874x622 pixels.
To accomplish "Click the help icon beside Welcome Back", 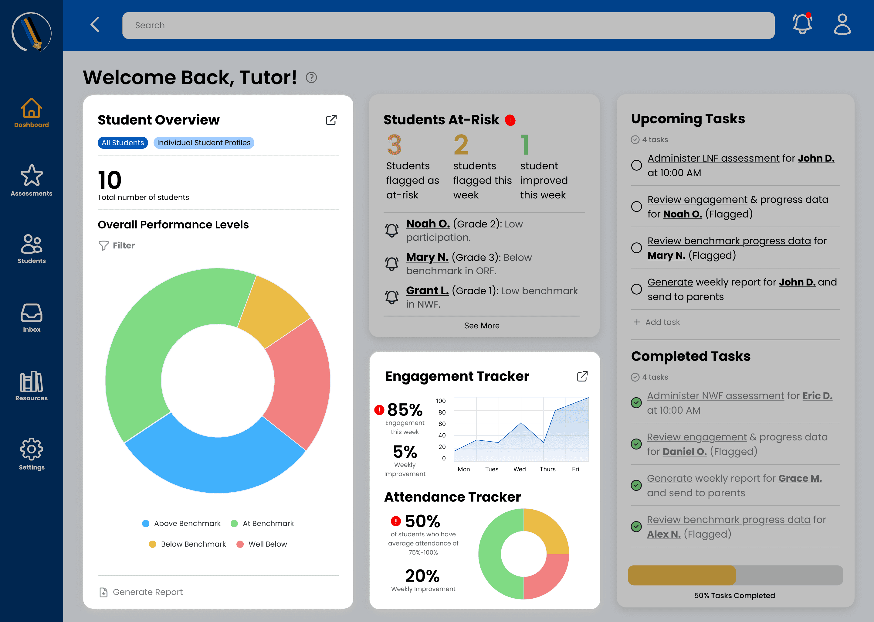I will click(x=311, y=78).
